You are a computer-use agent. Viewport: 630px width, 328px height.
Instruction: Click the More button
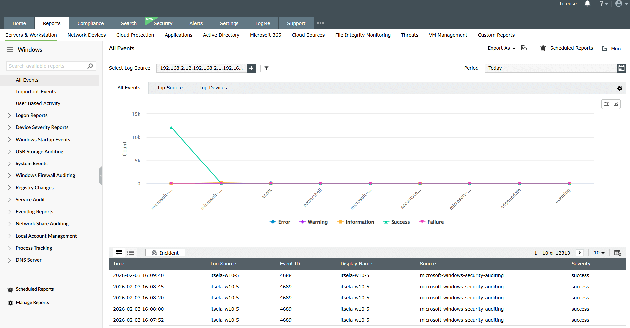click(612, 49)
